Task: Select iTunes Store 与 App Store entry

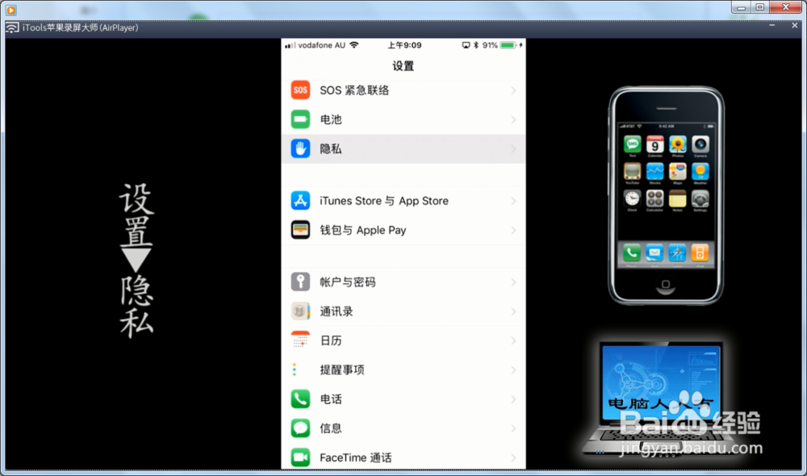Action: tap(403, 201)
